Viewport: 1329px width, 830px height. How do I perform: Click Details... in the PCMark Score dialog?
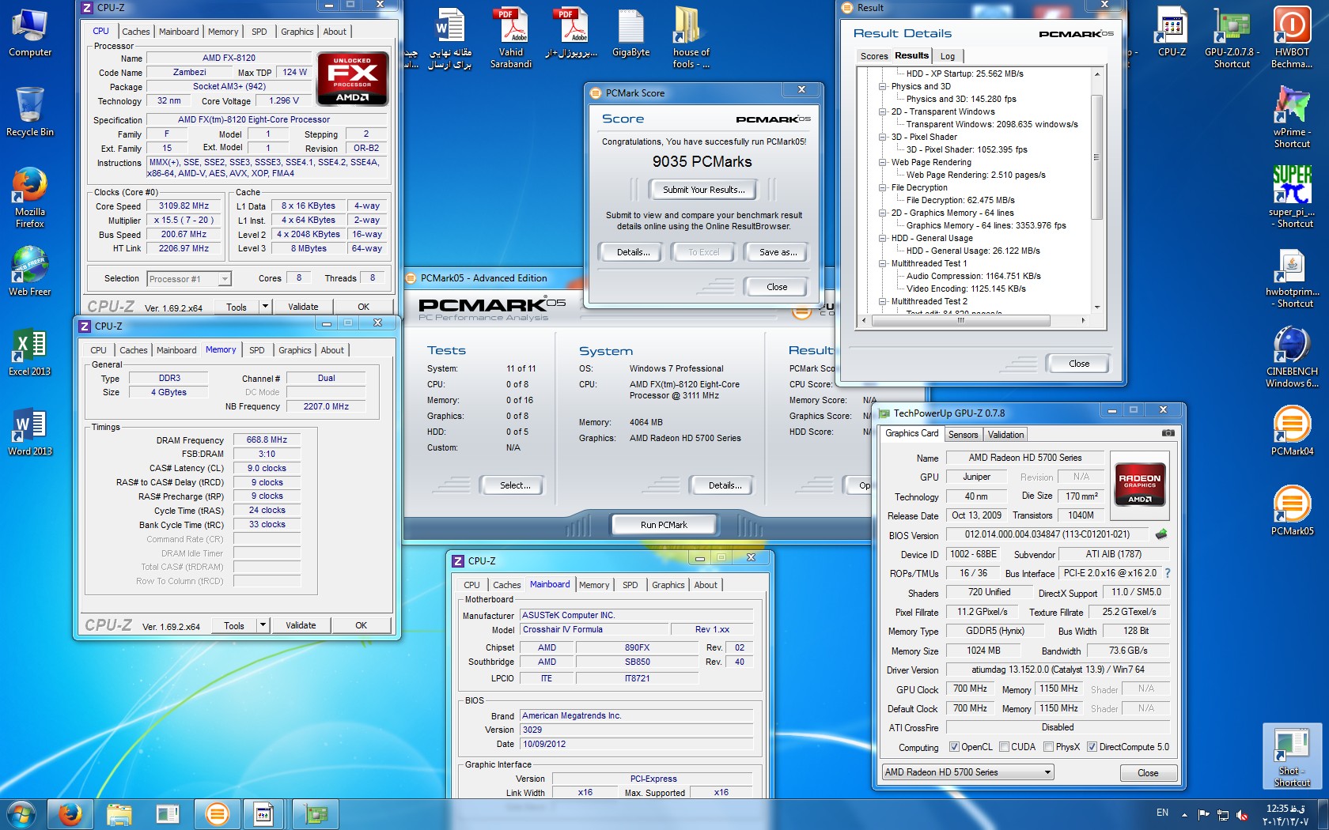tap(633, 252)
